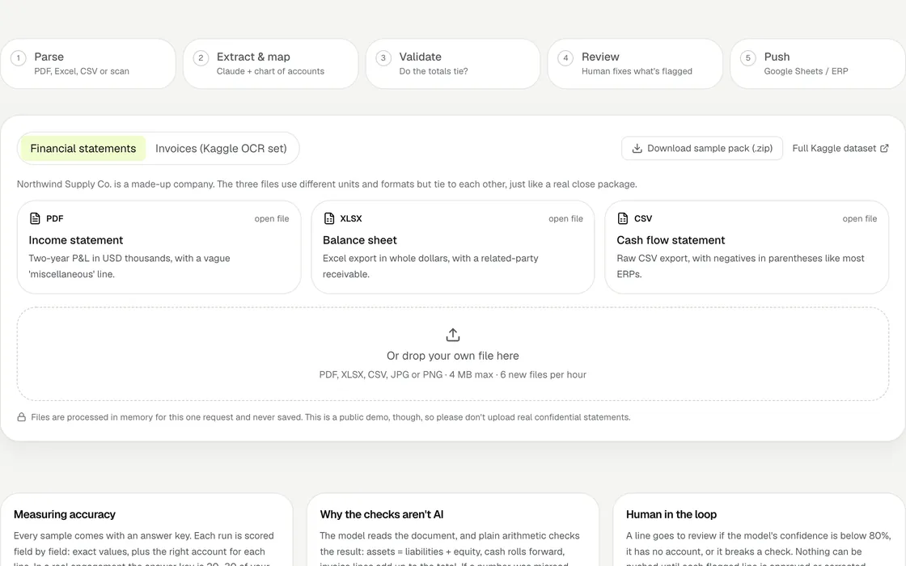Open the Full Kaggle dataset link
This screenshot has width=906, height=566.
[x=840, y=149]
